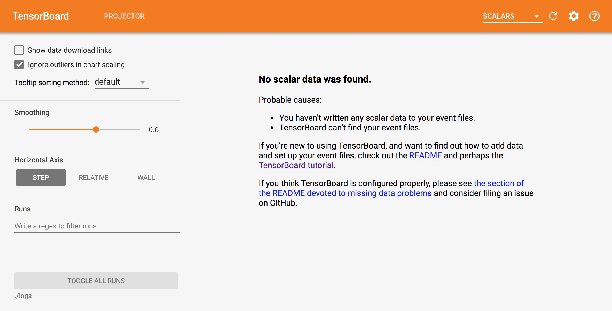This screenshot has width=612, height=311.
Task: Open the README link
Action: point(426,155)
